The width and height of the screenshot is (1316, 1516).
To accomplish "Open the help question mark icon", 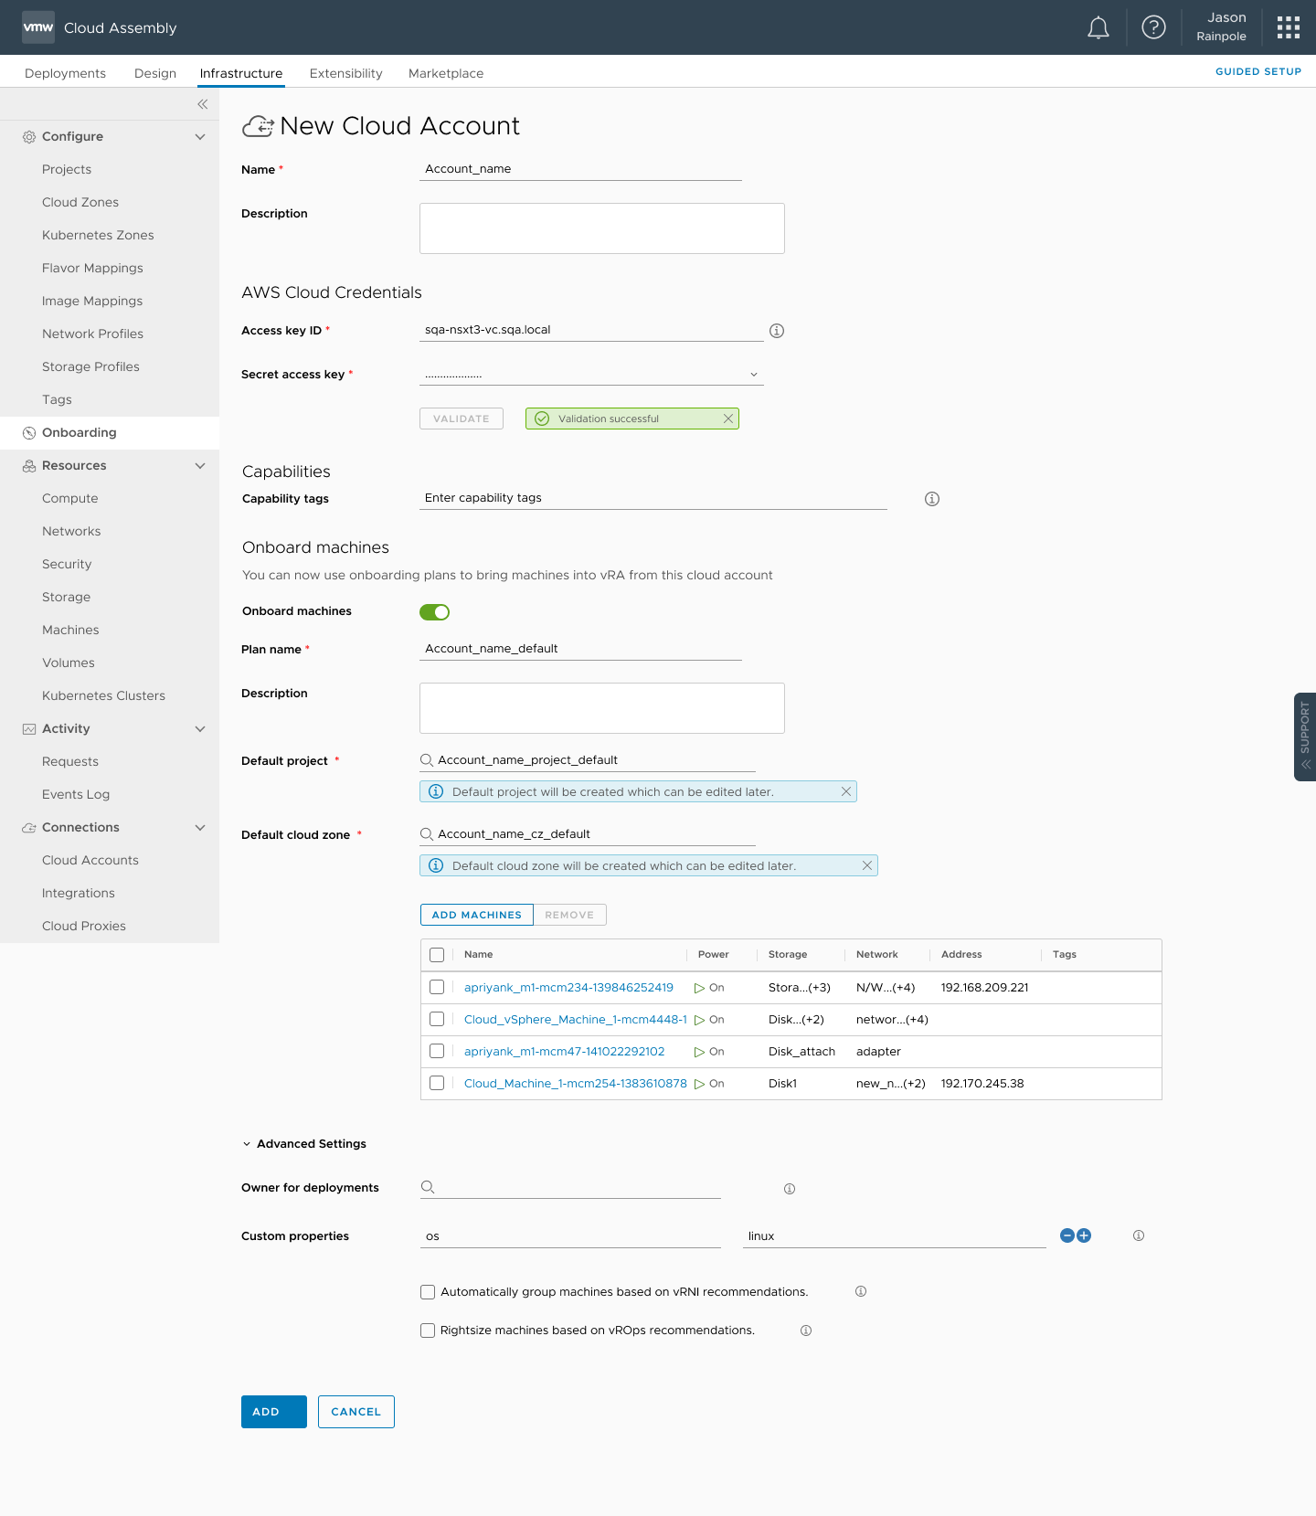I will click(x=1154, y=27).
